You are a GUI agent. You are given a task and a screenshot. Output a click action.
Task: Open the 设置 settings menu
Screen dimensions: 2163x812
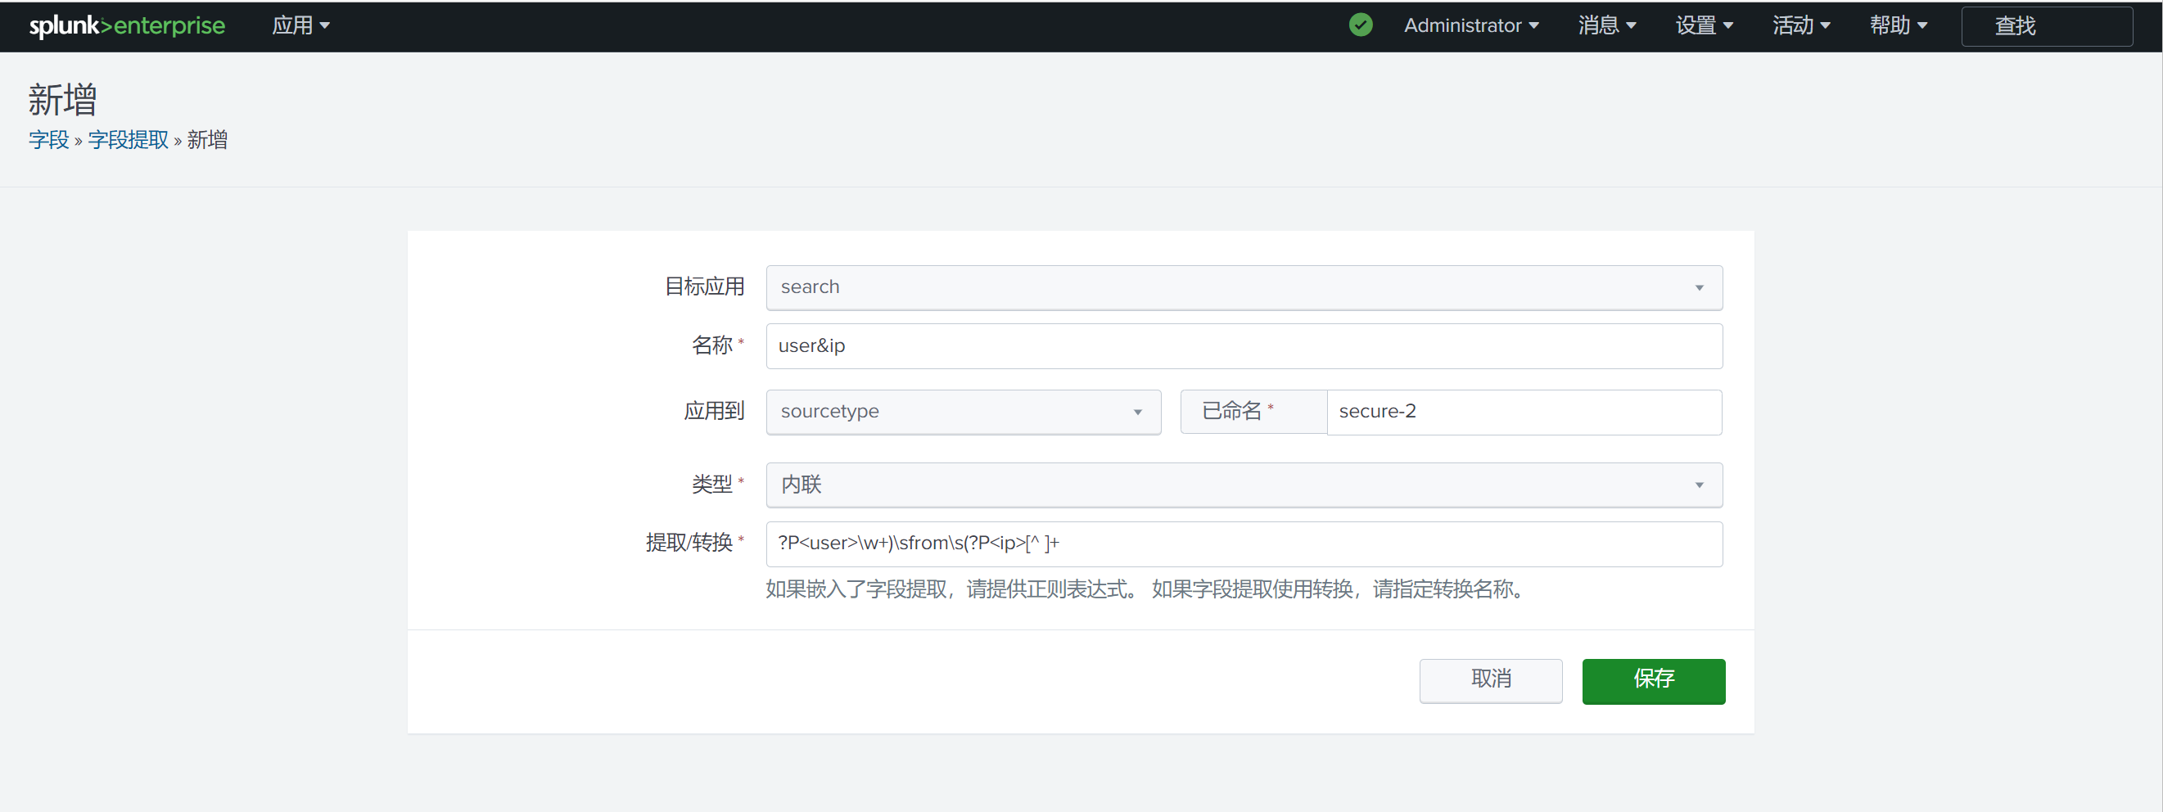(x=1704, y=25)
